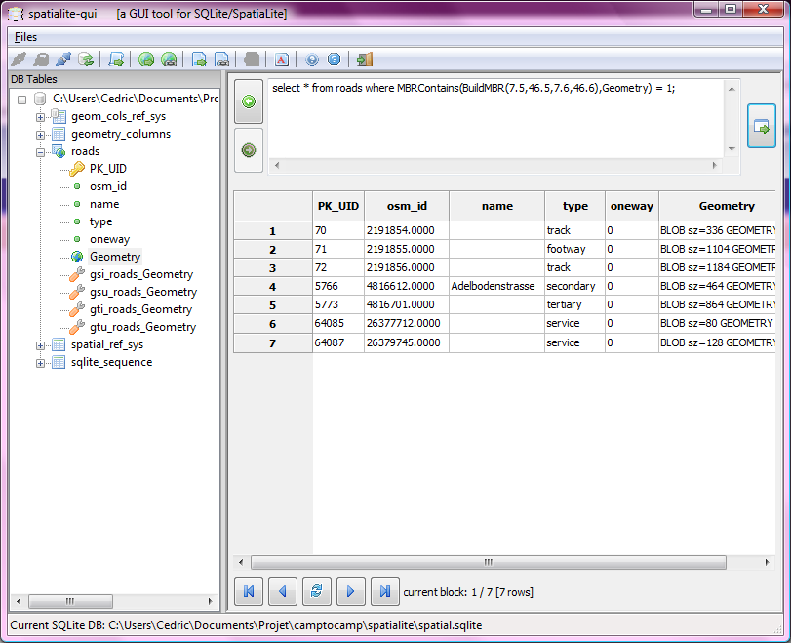Image resolution: width=791 pixels, height=643 pixels.
Task: Click the load CSV/TXT page icon
Action: 199,60
